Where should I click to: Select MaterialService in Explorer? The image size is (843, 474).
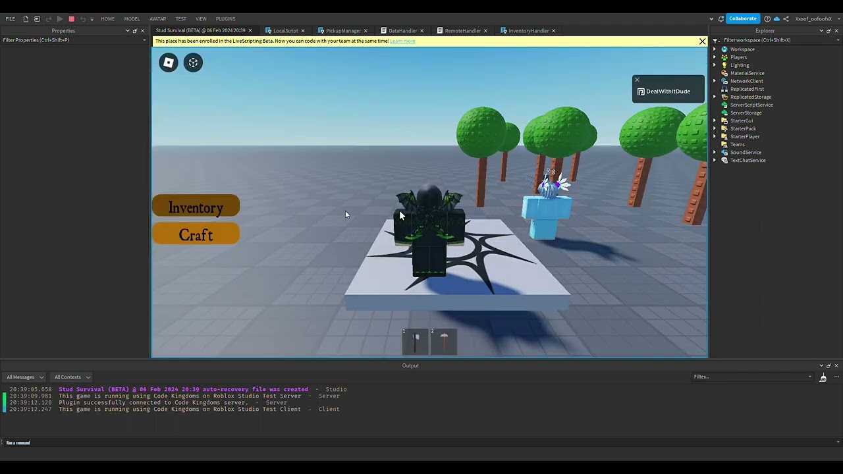tap(747, 73)
